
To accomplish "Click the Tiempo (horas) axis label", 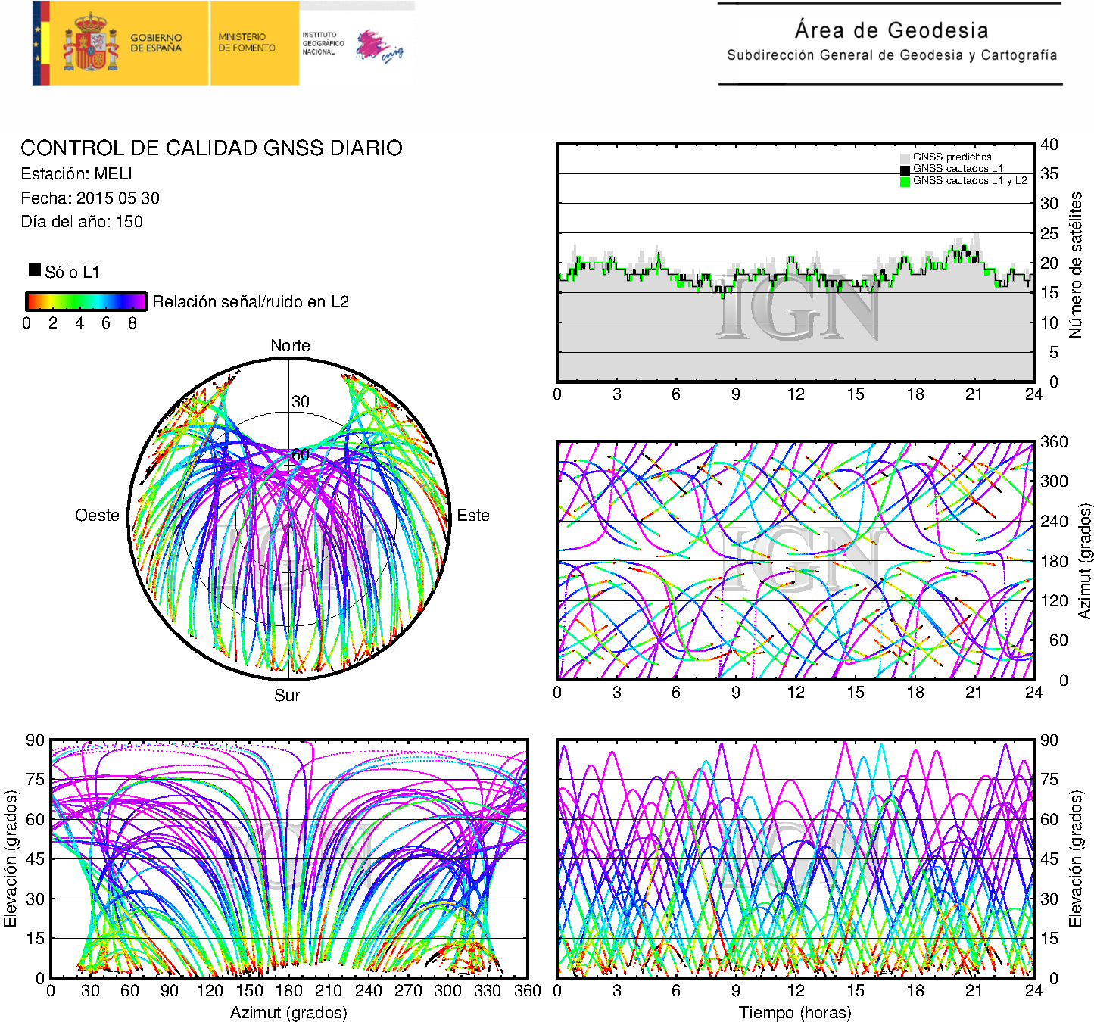I will pos(794,1012).
